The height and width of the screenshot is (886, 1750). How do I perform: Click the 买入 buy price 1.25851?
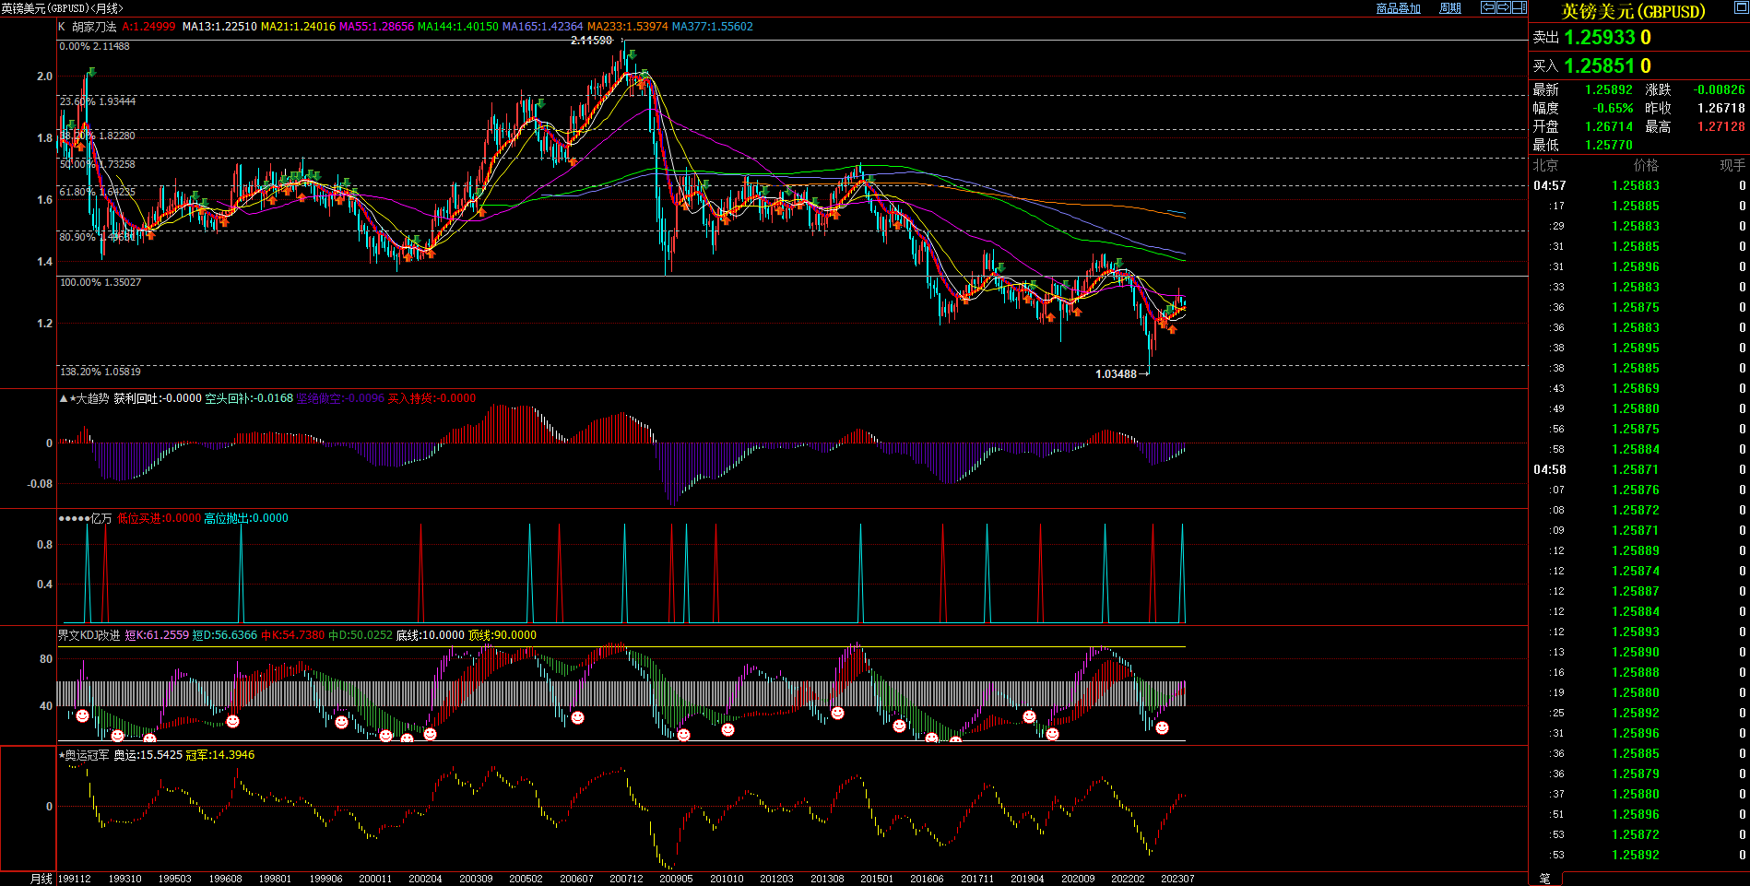pos(1600,66)
